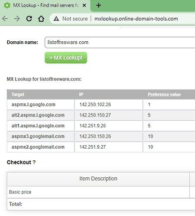
Task: Click the Not secure text label
Action: [75, 19]
